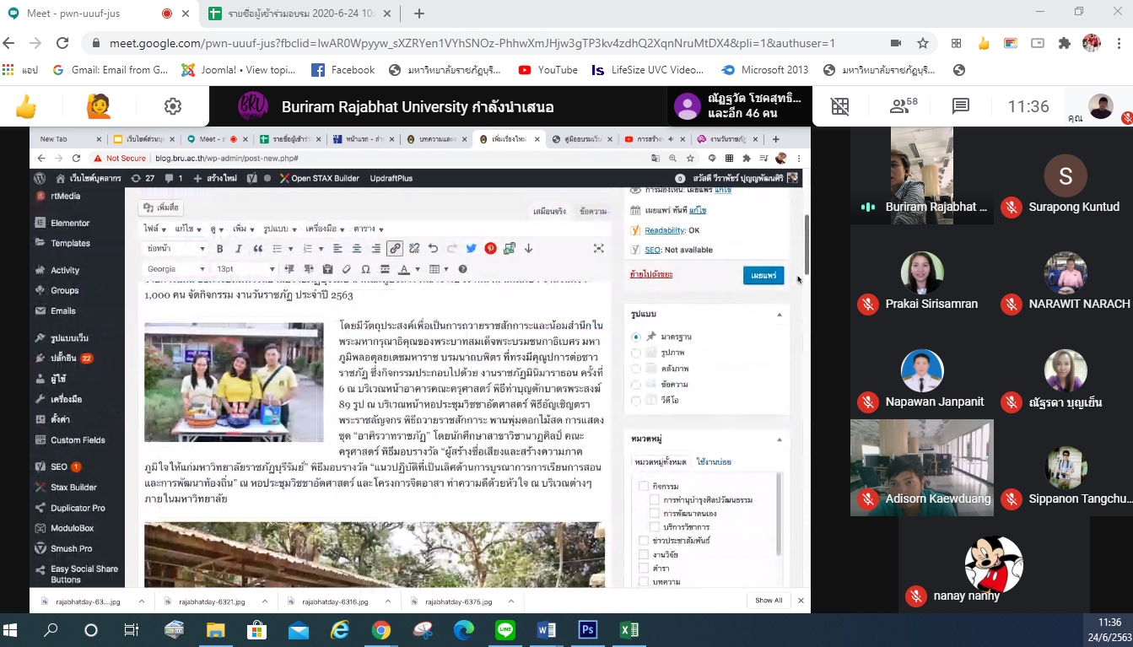Select the รูปภาพ post format radio
The width and height of the screenshot is (1133, 647).
pyautogui.click(x=636, y=353)
